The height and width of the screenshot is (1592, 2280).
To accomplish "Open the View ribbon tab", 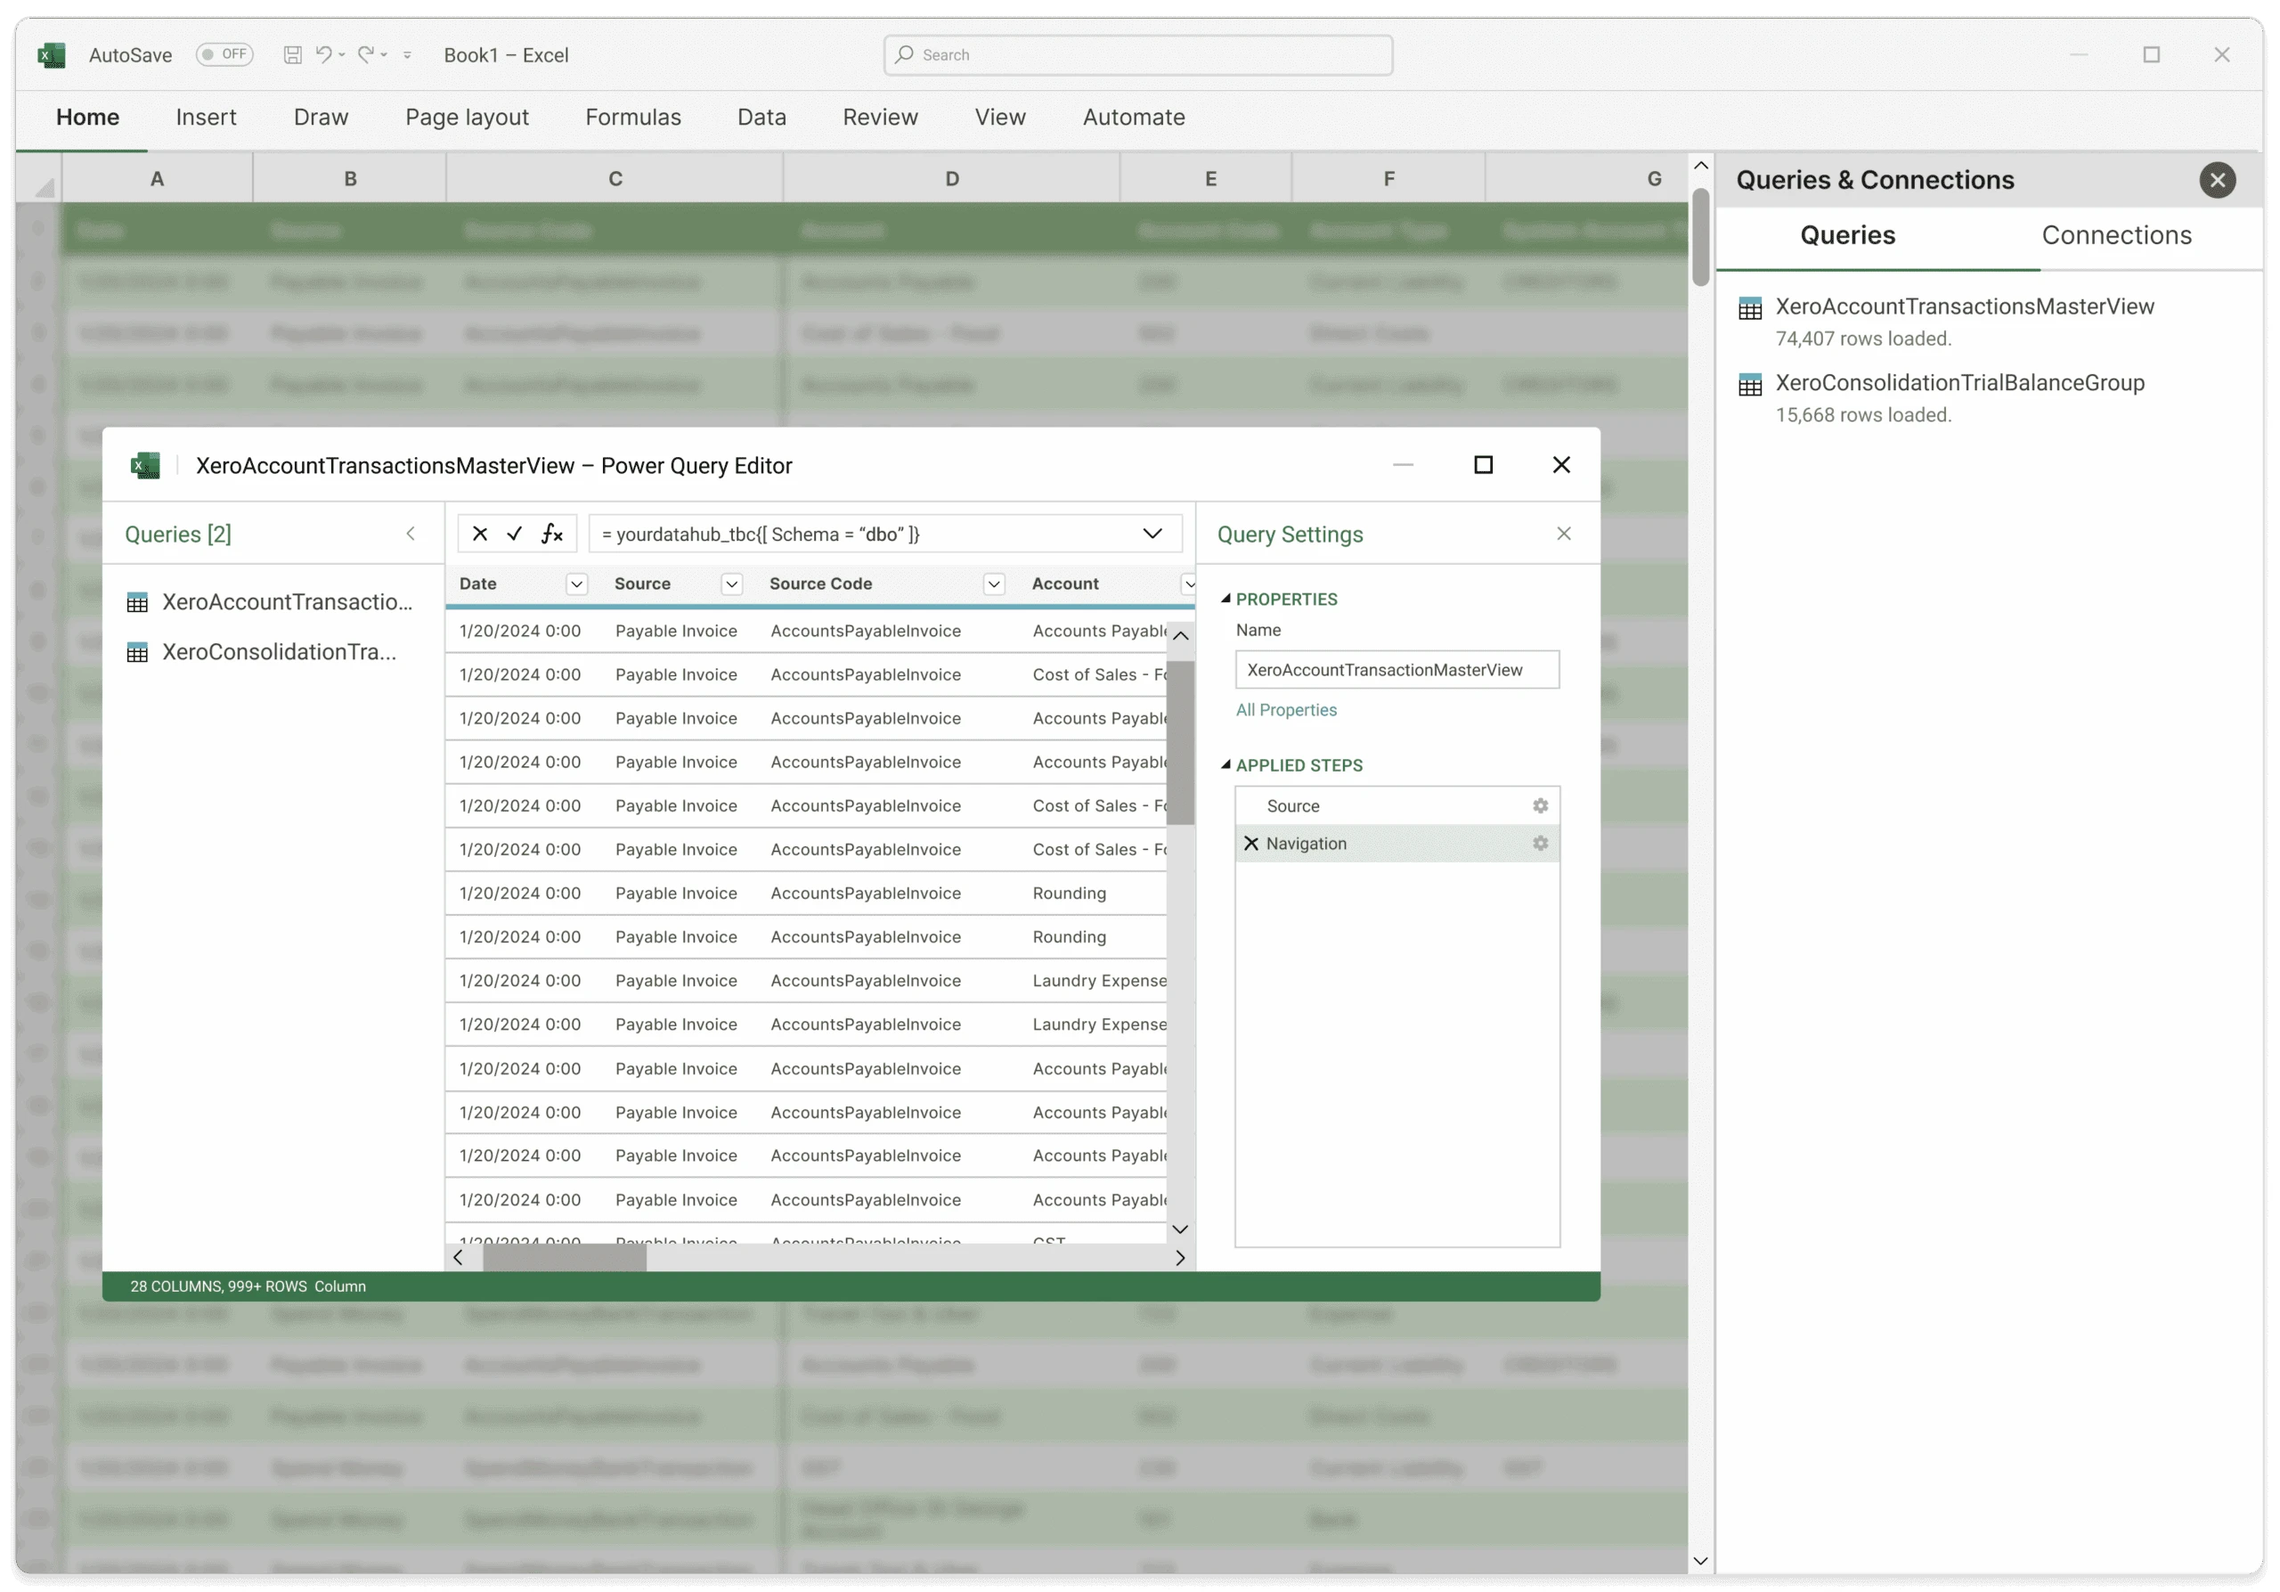I will pyautogui.click(x=1000, y=118).
